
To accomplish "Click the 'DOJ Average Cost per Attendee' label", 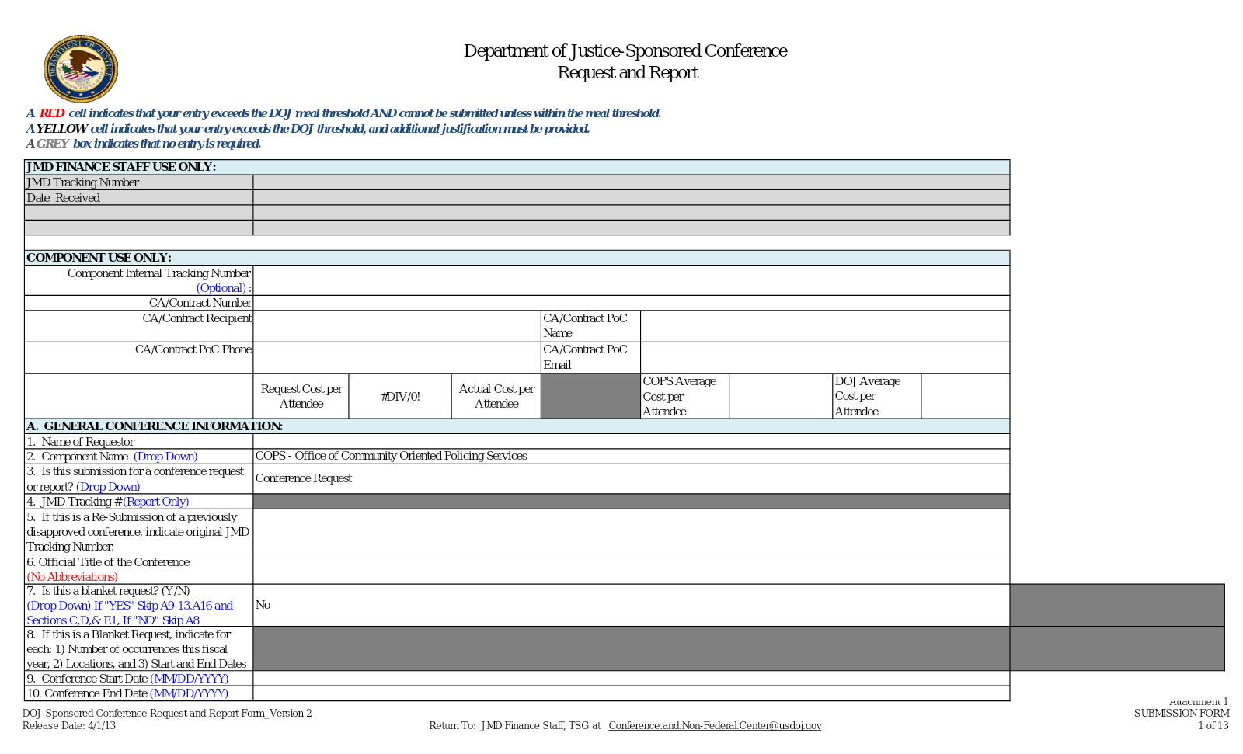I will (x=867, y=396).
